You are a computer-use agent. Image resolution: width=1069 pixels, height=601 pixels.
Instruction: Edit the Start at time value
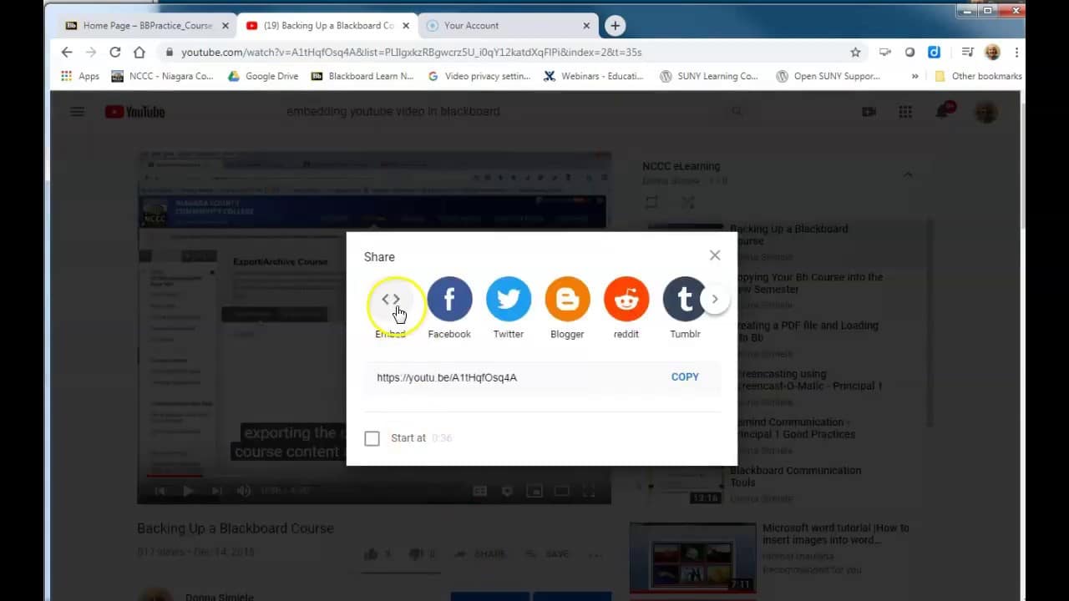(x=442, y=438)
